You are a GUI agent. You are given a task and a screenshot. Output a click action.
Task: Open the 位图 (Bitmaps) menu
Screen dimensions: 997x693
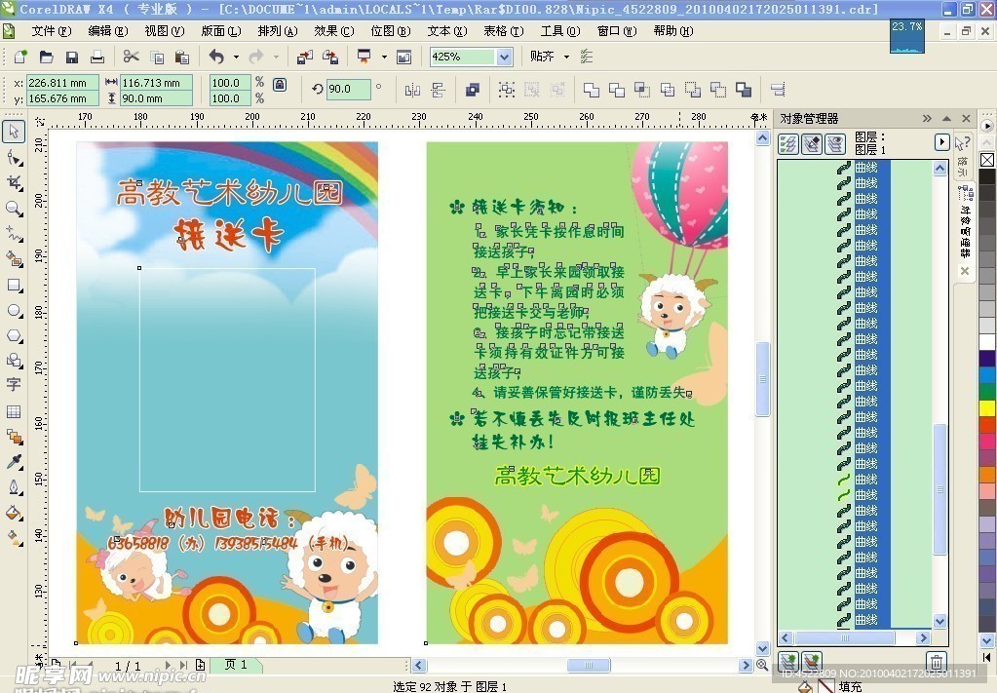tap(391, 30)
